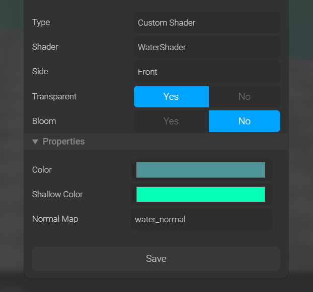Open the teal Color swatch picker
The height and width of the screenshot is (292, 313).
(200, 170)
